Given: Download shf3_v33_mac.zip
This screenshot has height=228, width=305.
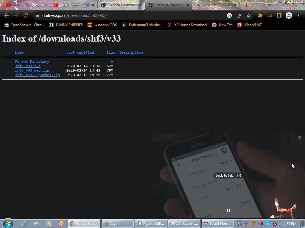Looking at the screenshot, I should point(32,70).
